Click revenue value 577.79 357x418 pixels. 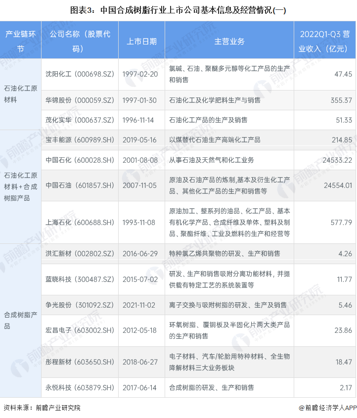[x=341, y=222]
